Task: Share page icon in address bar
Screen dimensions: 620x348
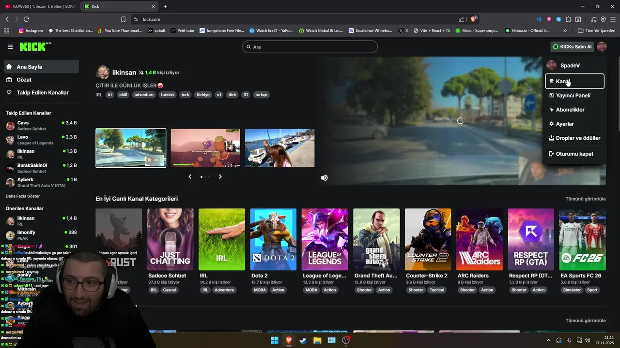Action: (461, 19)
